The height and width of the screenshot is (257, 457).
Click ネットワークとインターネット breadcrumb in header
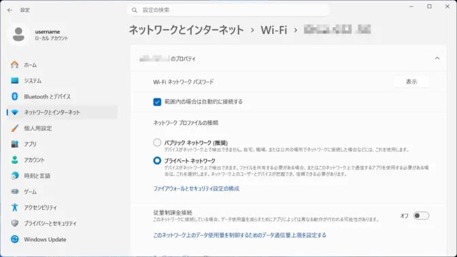(186, 30)
